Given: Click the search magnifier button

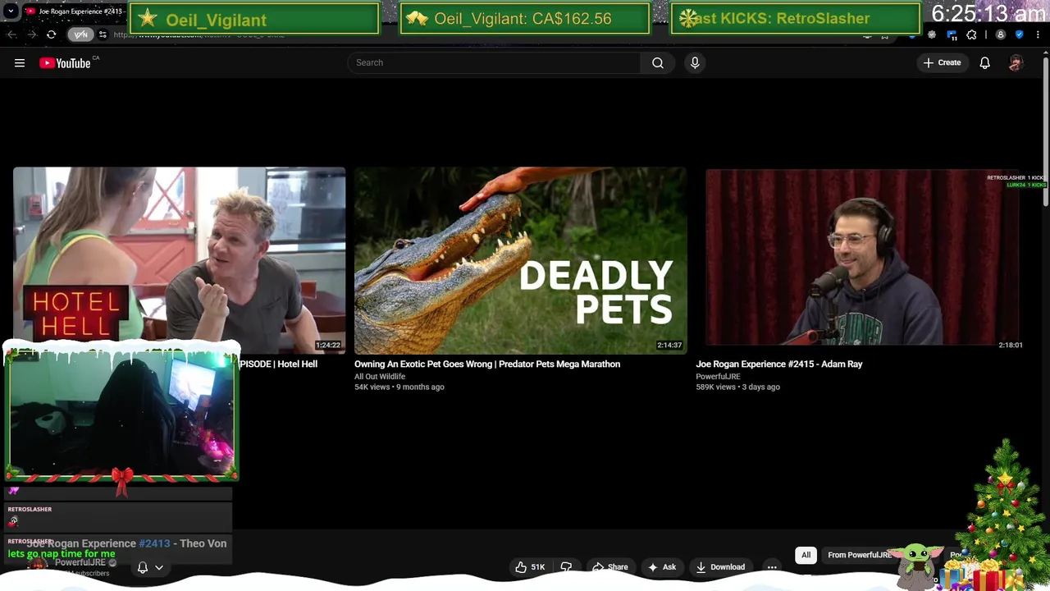Looking at the screenshot, I should point(657,62).
